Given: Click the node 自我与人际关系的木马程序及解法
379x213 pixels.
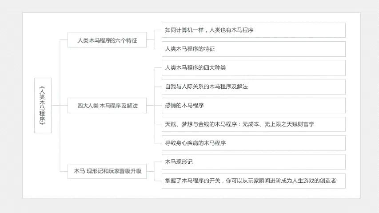Looking at the screenshot, I should (x=254, y=87).
